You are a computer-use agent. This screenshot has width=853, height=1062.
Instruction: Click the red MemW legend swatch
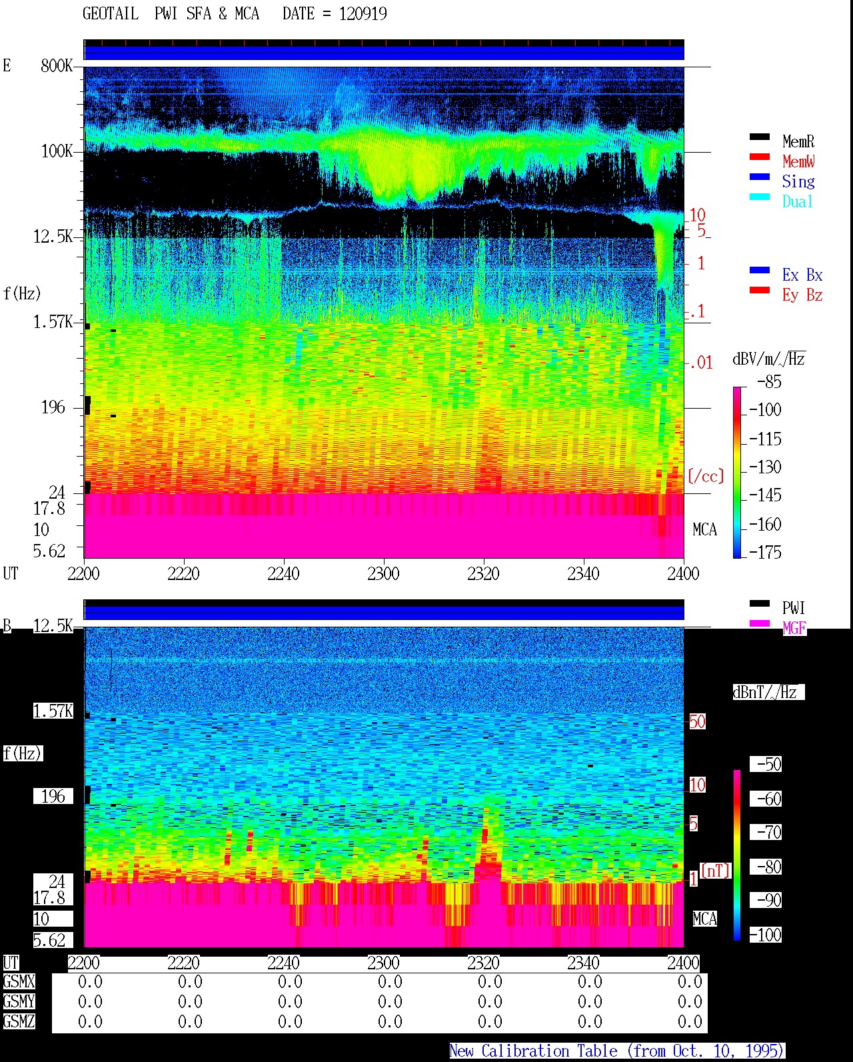[x=760, y=157]
